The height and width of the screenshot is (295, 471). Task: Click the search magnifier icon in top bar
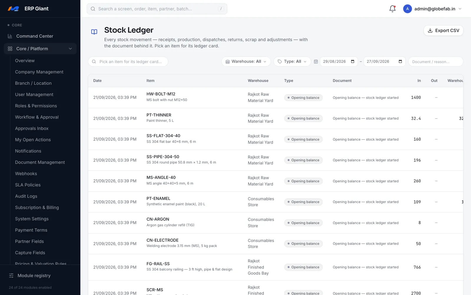pos(93,9)
